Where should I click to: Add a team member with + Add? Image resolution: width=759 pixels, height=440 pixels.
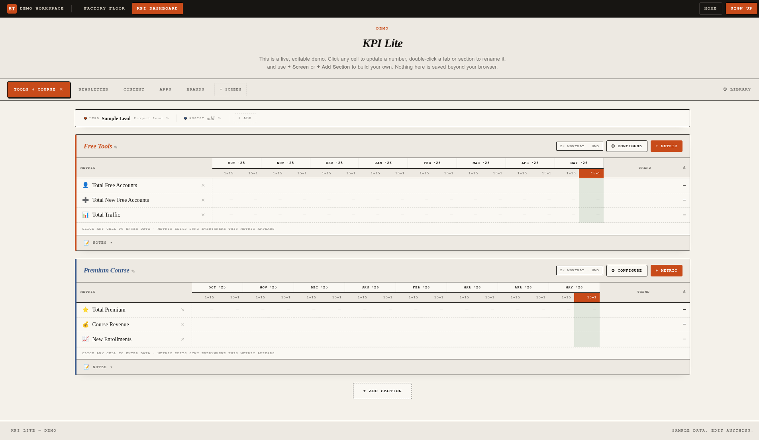click(245, 118)
